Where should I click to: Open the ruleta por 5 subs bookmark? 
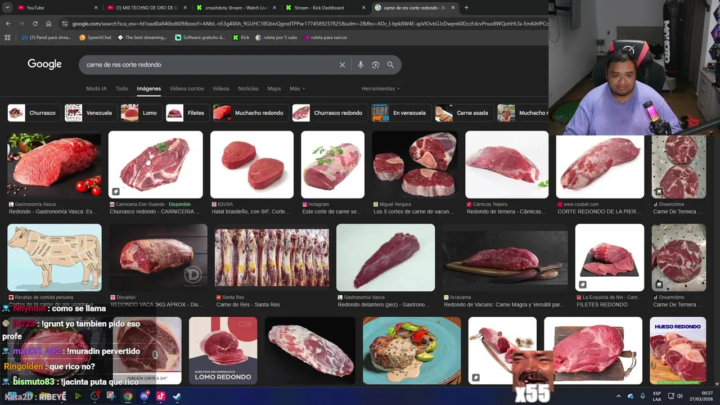[276, 38]
